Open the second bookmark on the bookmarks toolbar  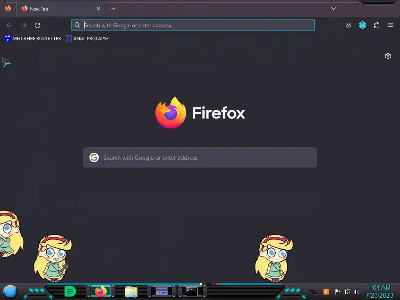click(87, 39)
